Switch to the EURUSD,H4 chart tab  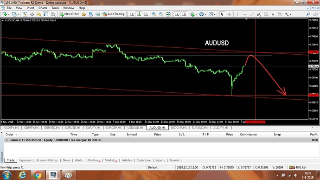click(73, 128)
